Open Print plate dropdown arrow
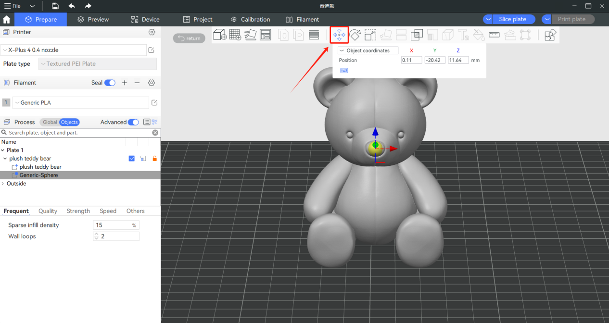 tap(546, 19)
